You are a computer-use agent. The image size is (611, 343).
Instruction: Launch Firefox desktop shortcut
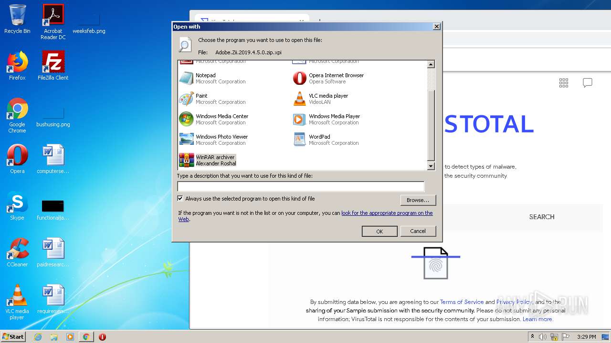(17, 66)
